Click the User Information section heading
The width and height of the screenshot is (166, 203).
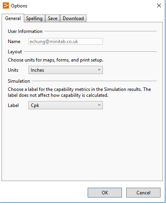coord(25,31)
